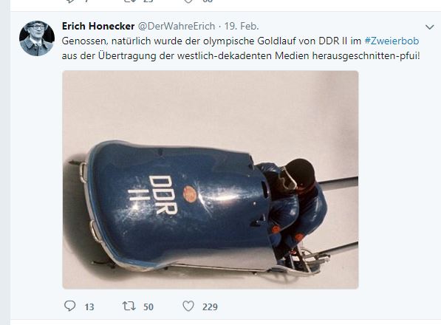Open the @DerWahreErich handle link

click(x=177, y=26)
